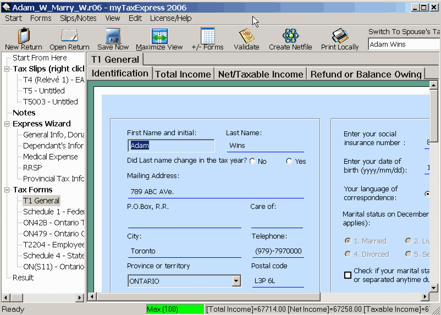Open the +/- Forms grid icon

tap(207, 36)
